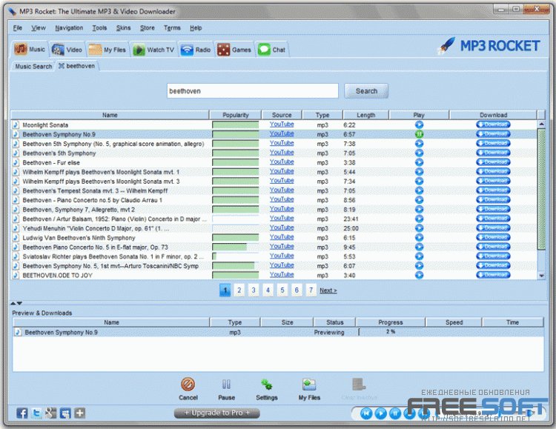
Task: Share on Twitter
Action: 36,413
